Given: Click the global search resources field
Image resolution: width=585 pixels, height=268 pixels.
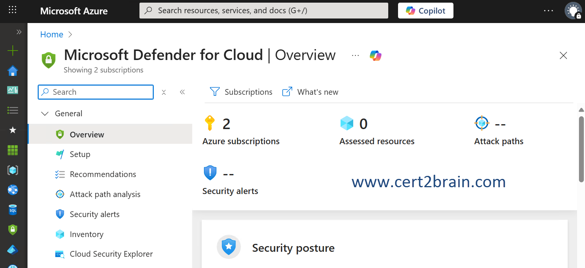Looking at the screenshot, I should [264, 11].
